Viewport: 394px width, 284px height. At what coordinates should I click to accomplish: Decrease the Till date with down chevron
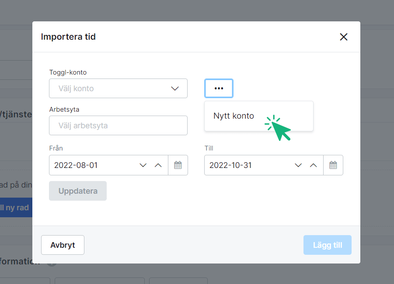tap(298, 165)
